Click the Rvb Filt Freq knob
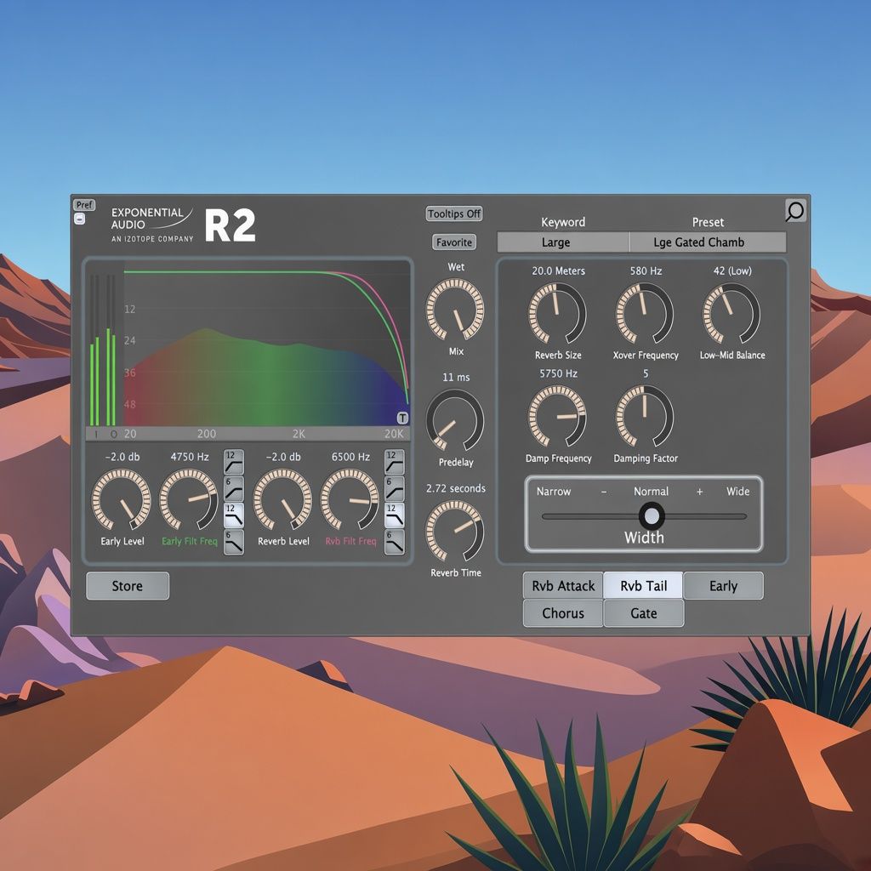 coord(350,499)
